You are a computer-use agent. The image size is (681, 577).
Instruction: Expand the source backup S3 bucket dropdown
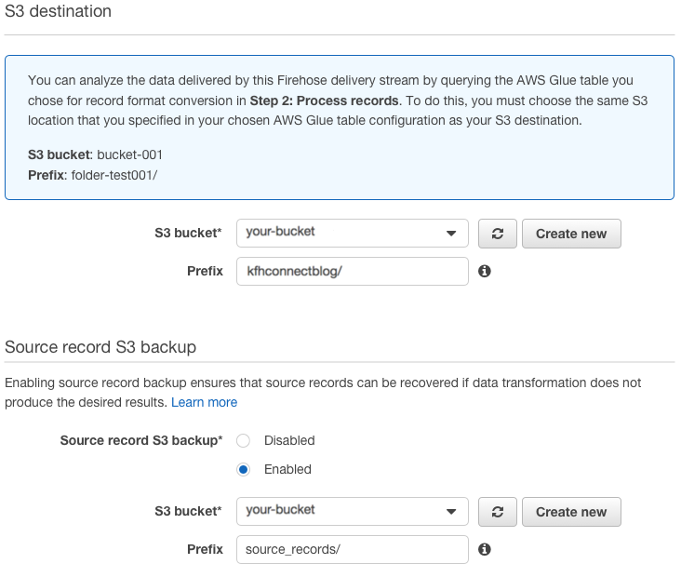click(x=353, y=511)
